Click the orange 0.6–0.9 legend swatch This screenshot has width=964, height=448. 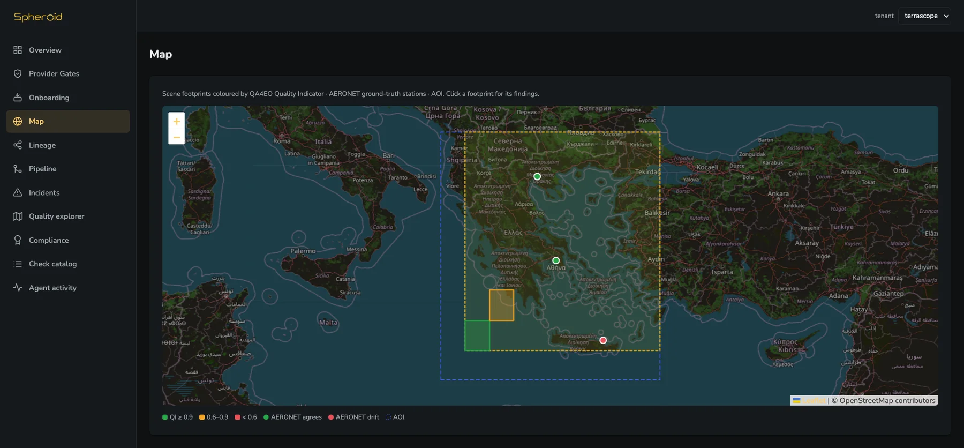coord(202,417)
